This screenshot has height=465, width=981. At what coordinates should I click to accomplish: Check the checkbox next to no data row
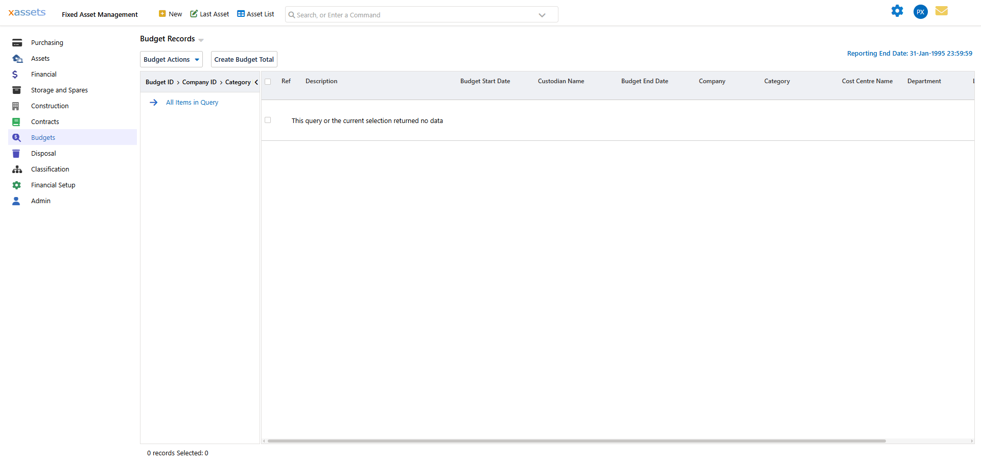pos(268,120)
